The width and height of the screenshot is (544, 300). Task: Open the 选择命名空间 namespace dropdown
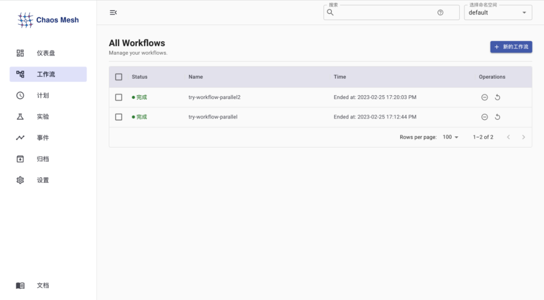[x=498, y=13]
